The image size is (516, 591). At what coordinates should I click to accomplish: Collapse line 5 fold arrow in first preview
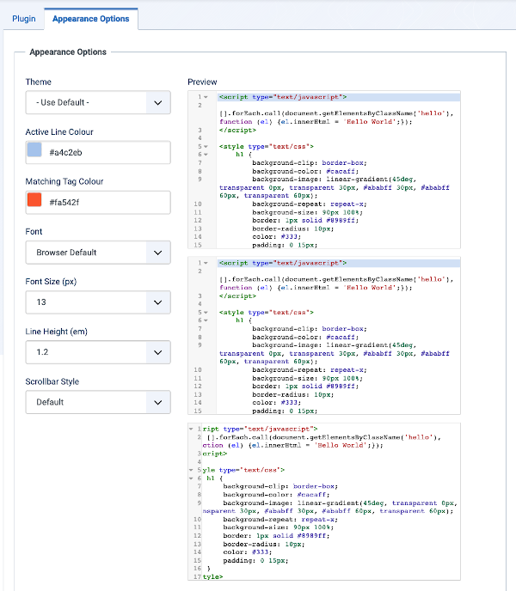point(206,147)
